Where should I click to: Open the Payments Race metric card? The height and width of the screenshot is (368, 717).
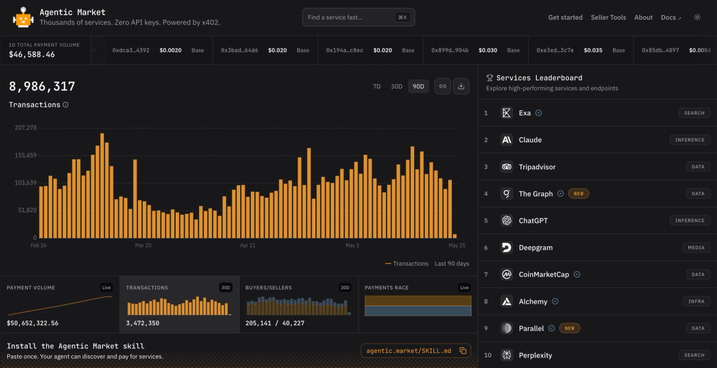[418, 305]
